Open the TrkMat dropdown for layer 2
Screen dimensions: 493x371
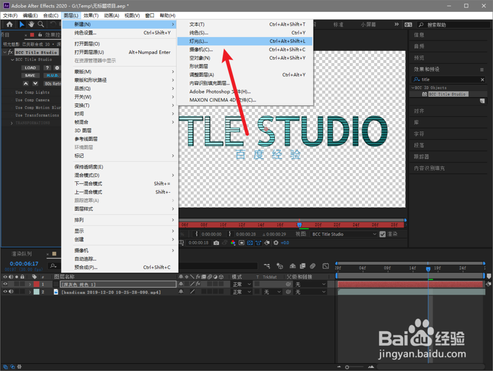pos(272,292)
